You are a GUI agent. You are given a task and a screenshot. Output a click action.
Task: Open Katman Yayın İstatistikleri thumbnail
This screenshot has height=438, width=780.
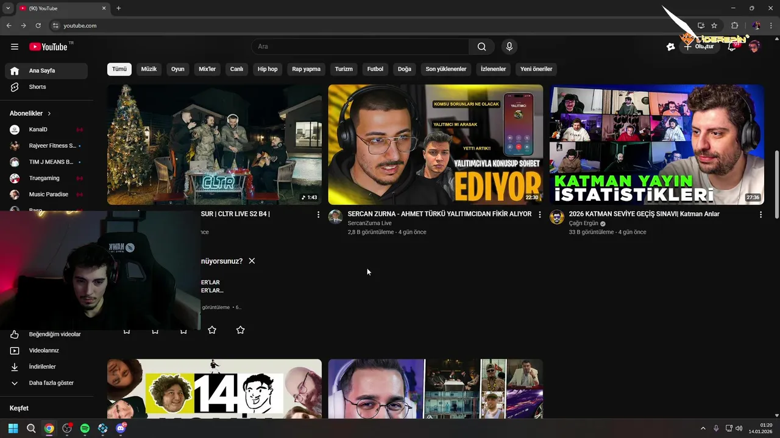click(656, 145)
